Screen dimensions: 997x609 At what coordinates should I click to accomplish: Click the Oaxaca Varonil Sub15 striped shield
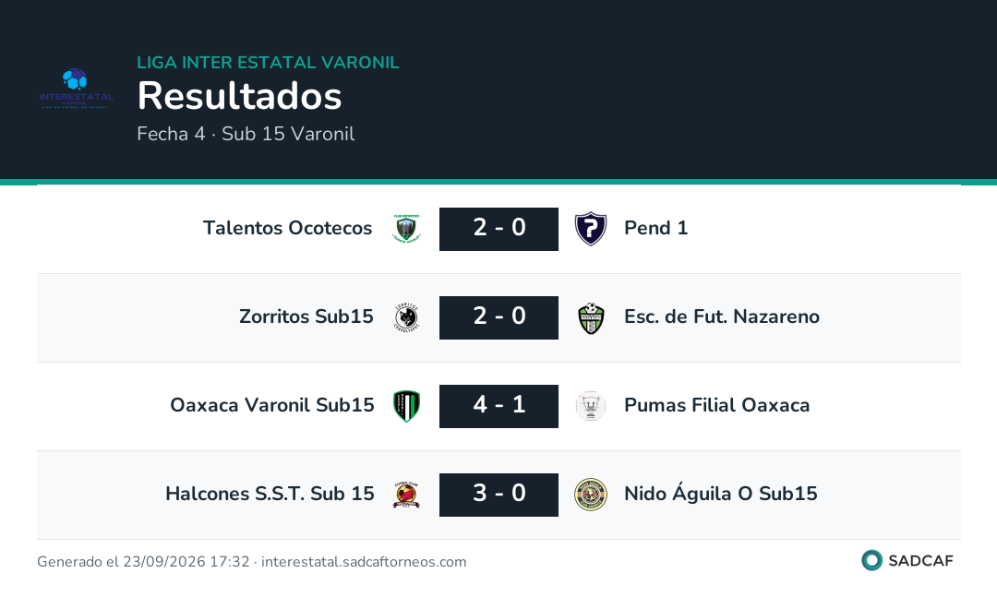406,406
